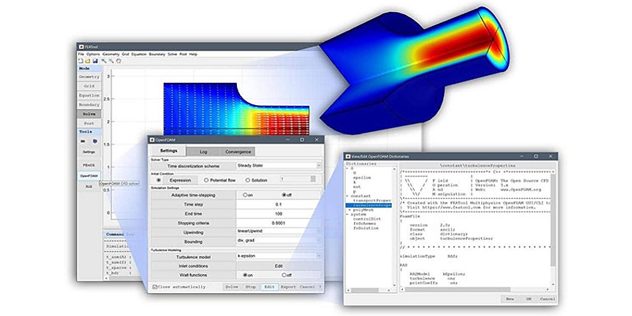The image size is (632, 316).
Task: Open the Solve menu in menu bar
Action: pyautogui.click(x=172, y=54)
